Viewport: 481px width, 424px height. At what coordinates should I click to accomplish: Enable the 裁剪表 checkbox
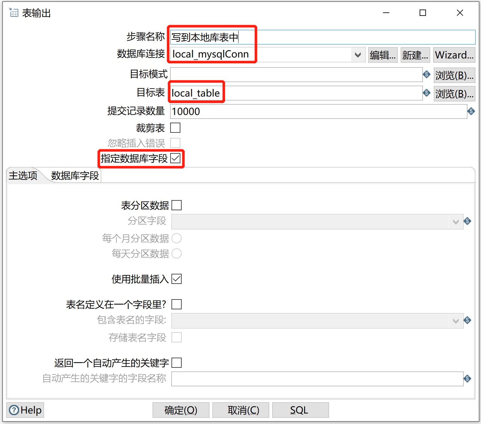175,128
